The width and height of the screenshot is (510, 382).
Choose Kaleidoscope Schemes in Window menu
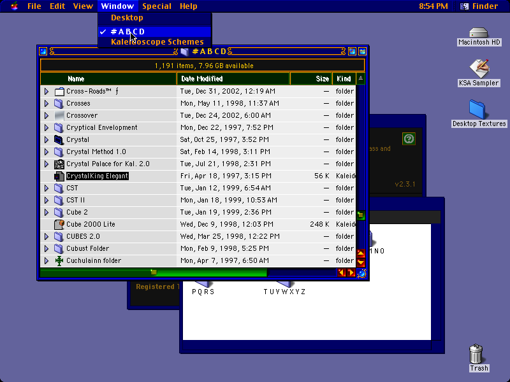pos(155,42)
